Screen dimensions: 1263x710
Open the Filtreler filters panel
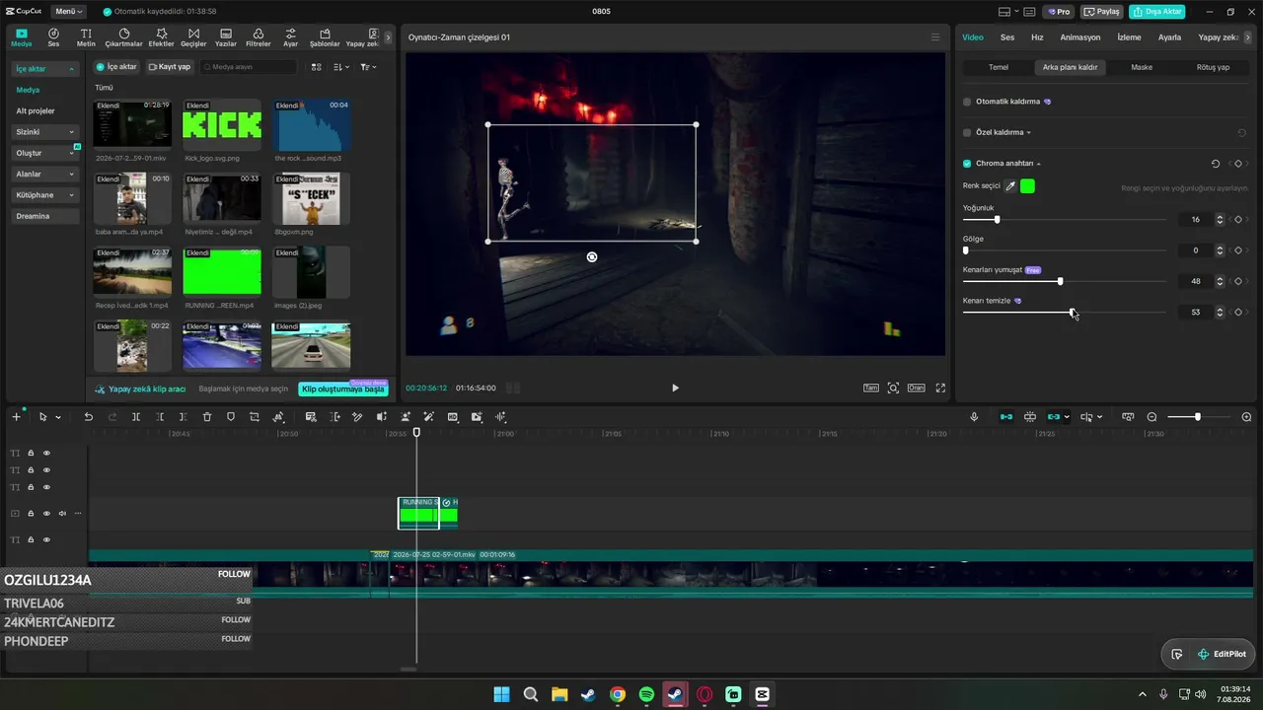pyautogui.click(x=258, y=37)
